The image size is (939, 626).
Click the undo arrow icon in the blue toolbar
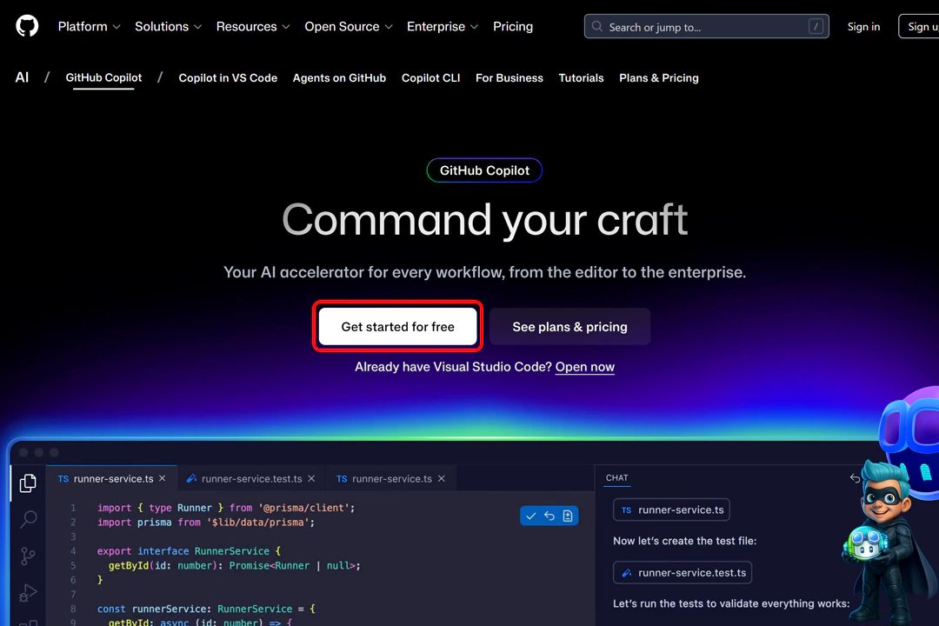(549, 516)
